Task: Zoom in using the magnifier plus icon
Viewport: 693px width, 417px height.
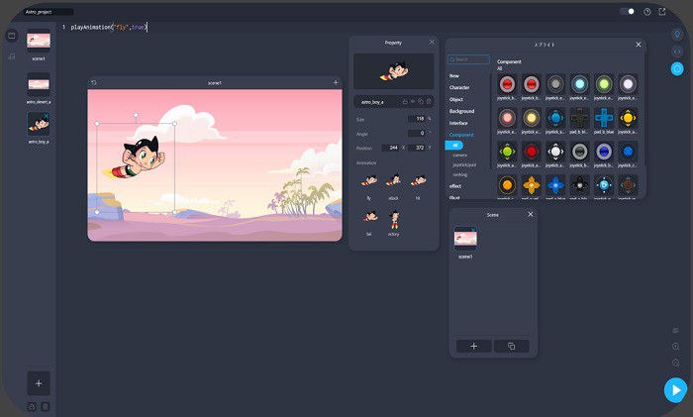Action: coord(676,347)
